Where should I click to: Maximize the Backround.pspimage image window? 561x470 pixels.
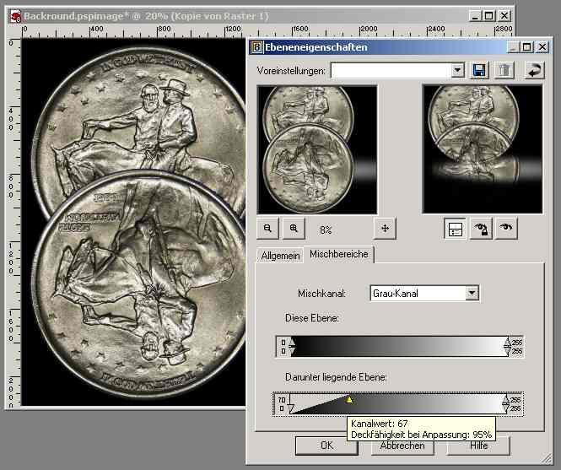[x=488, y=16]
